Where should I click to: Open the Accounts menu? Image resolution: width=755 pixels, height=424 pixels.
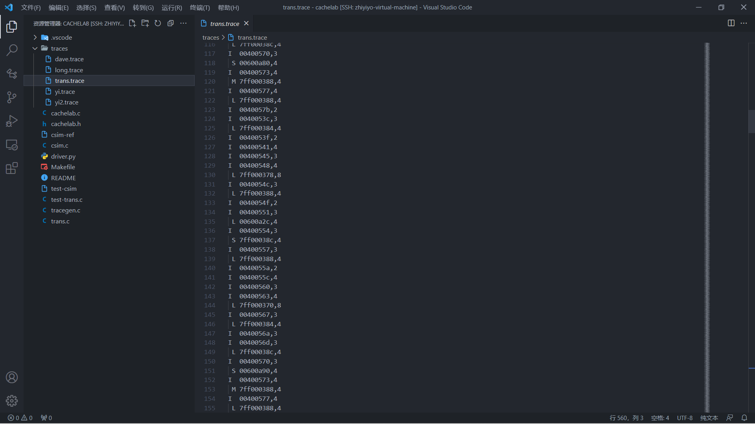coord(12,377)
